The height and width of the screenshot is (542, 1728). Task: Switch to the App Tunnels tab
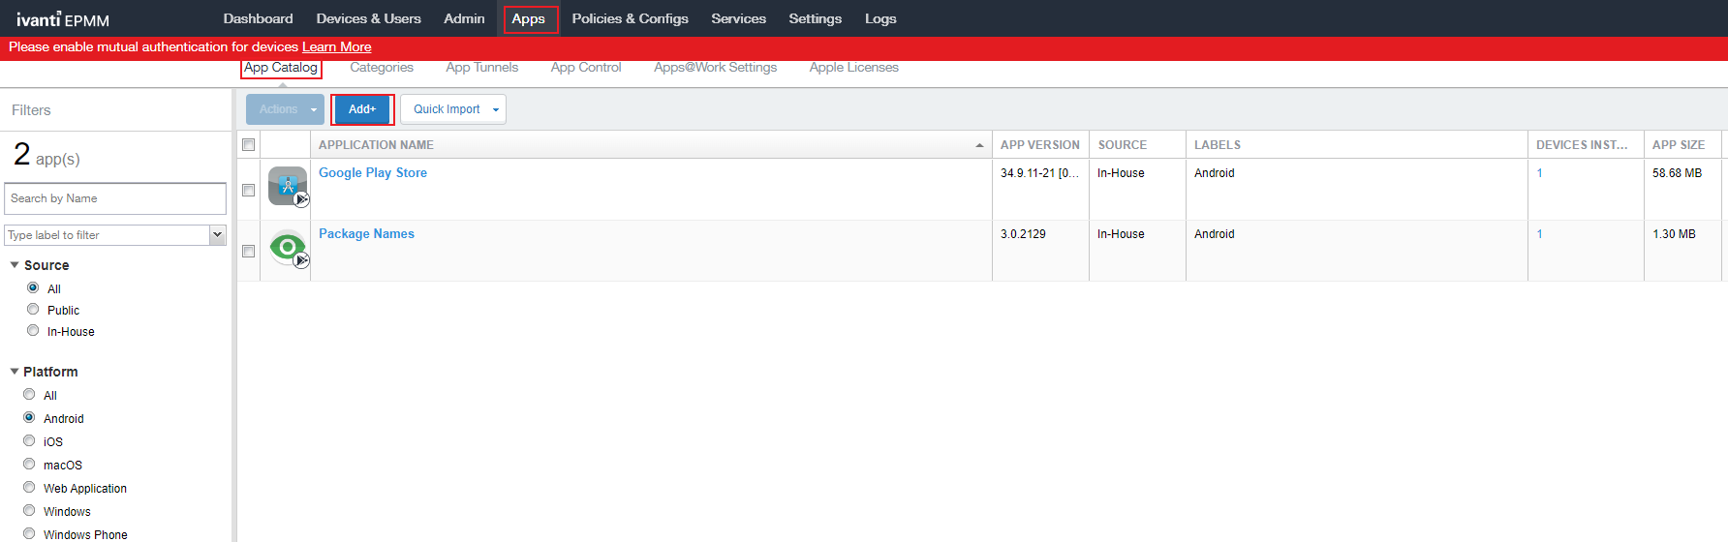coord(482,68)
